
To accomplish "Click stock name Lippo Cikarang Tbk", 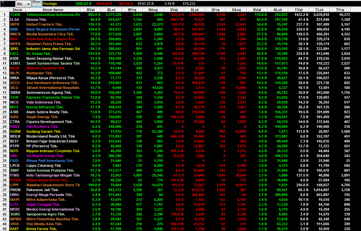I will tap(44, 165).
